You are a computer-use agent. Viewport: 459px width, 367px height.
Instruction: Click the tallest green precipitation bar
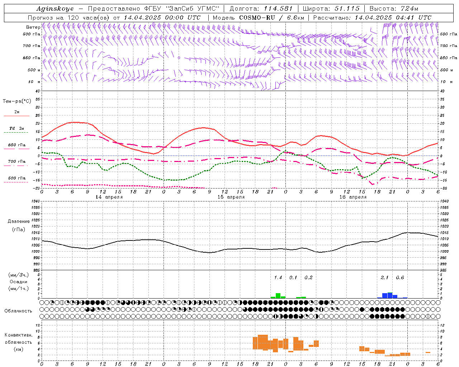point(278,296)
